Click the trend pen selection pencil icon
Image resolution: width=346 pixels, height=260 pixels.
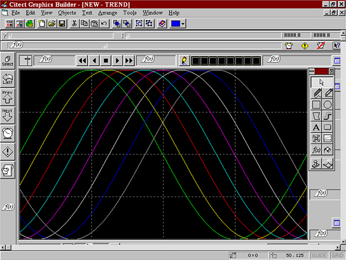click(x=185, y=61)
